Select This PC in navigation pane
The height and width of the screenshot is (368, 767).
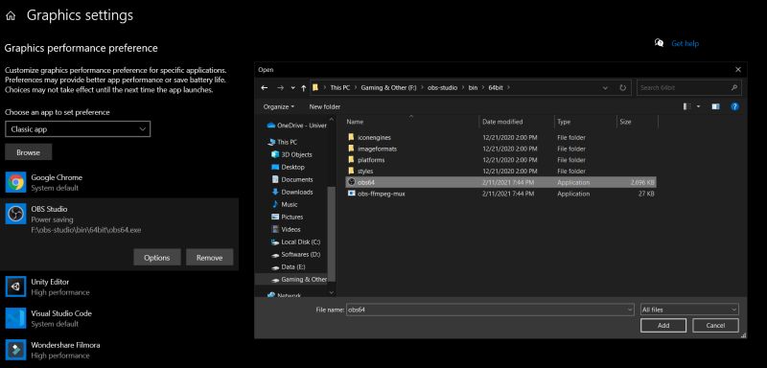click(283, 142)
